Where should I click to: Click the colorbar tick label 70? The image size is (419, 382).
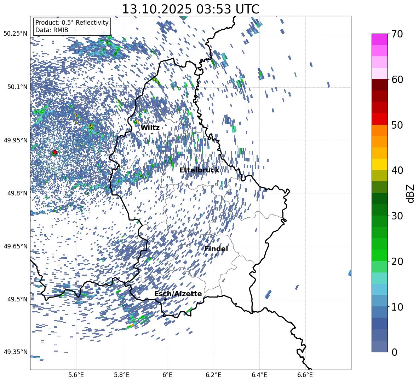pyautogui.click(x=397, y=34)
